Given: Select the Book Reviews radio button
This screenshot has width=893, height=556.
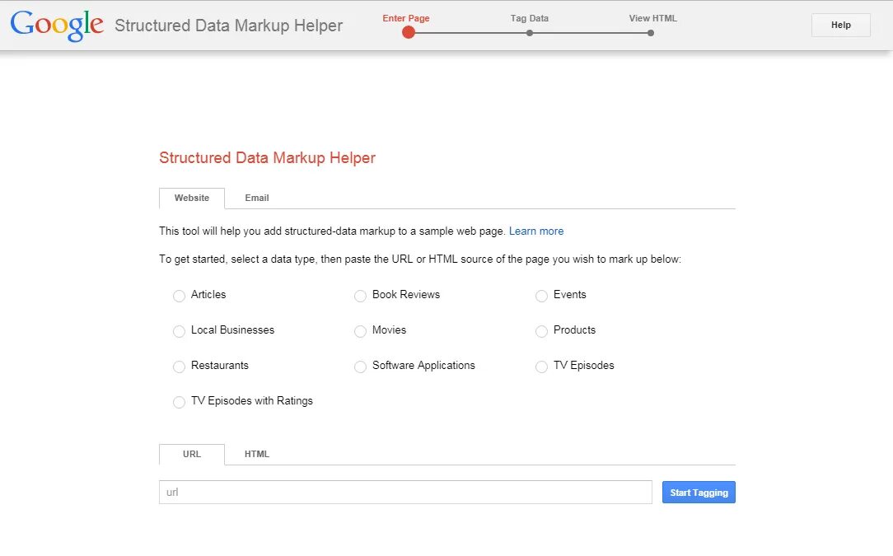Looking at the screenshot, I should tap(360, 296).
